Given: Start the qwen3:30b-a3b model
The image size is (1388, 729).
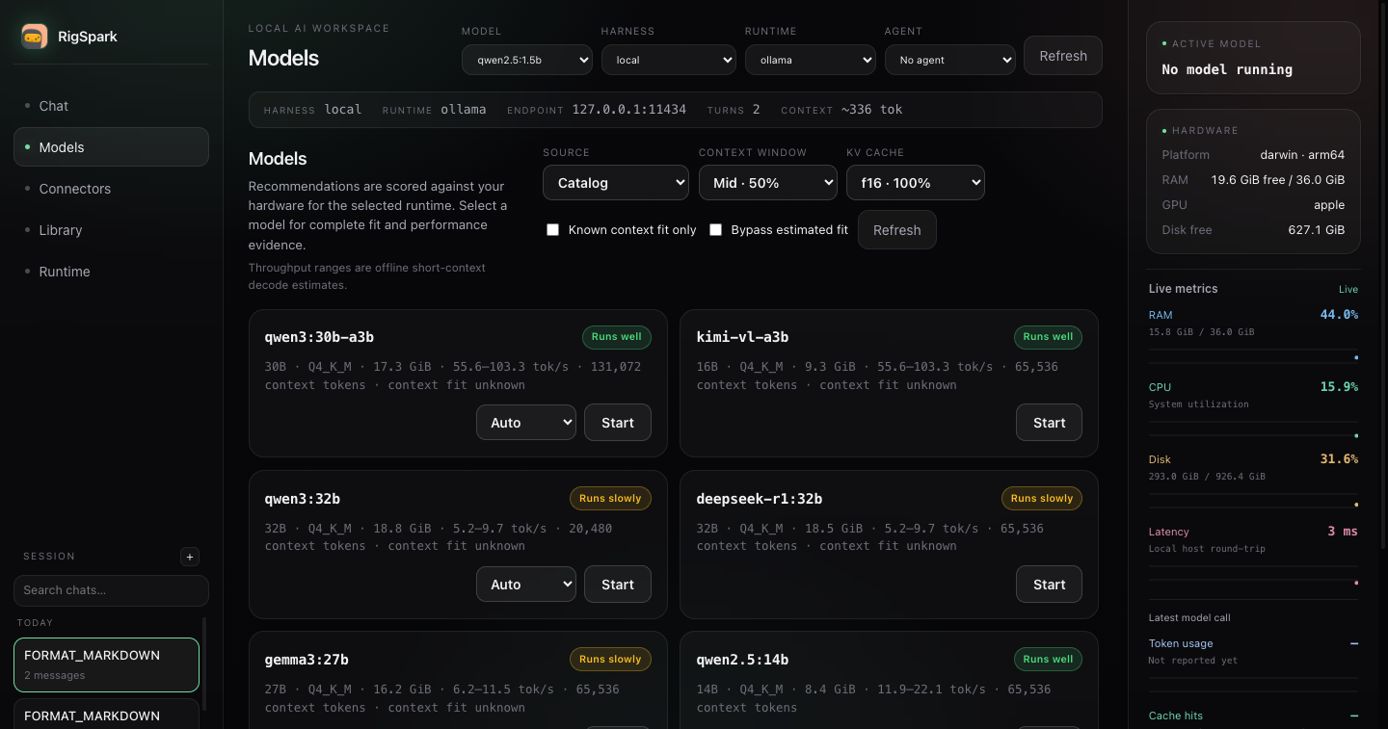Looking at the screenshot, I should tap(618, 423).
